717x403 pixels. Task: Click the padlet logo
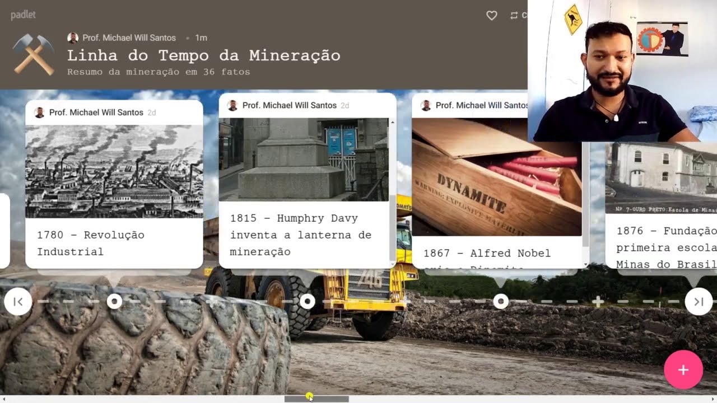[23, 15]
